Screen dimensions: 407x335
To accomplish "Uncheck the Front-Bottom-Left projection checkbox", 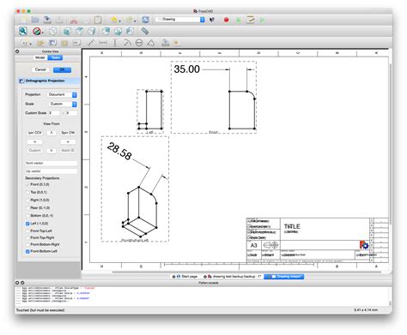I will click(27, 251).
